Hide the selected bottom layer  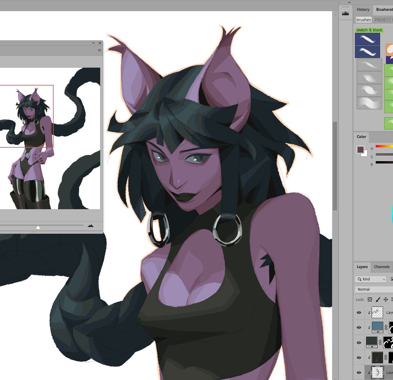pos(359,372)
